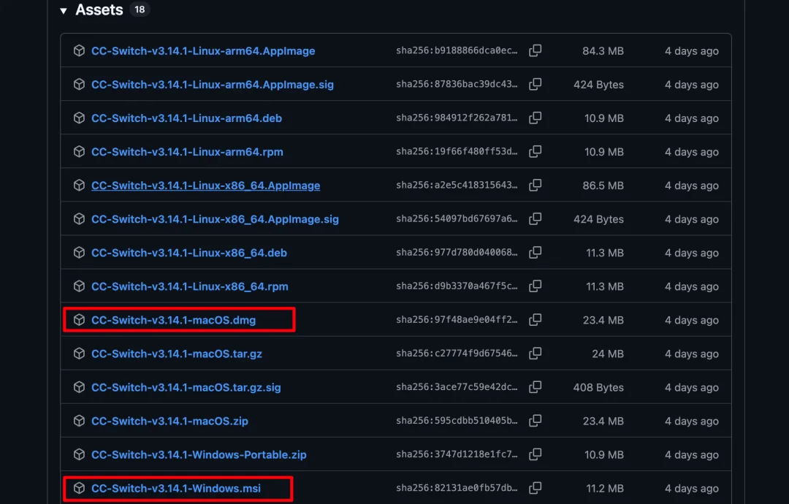The width and height of the screenshot is (789, 504).
Task: Click the package icon for the Windows-Portable.zip asset
Action: click(x=79, y=454)
